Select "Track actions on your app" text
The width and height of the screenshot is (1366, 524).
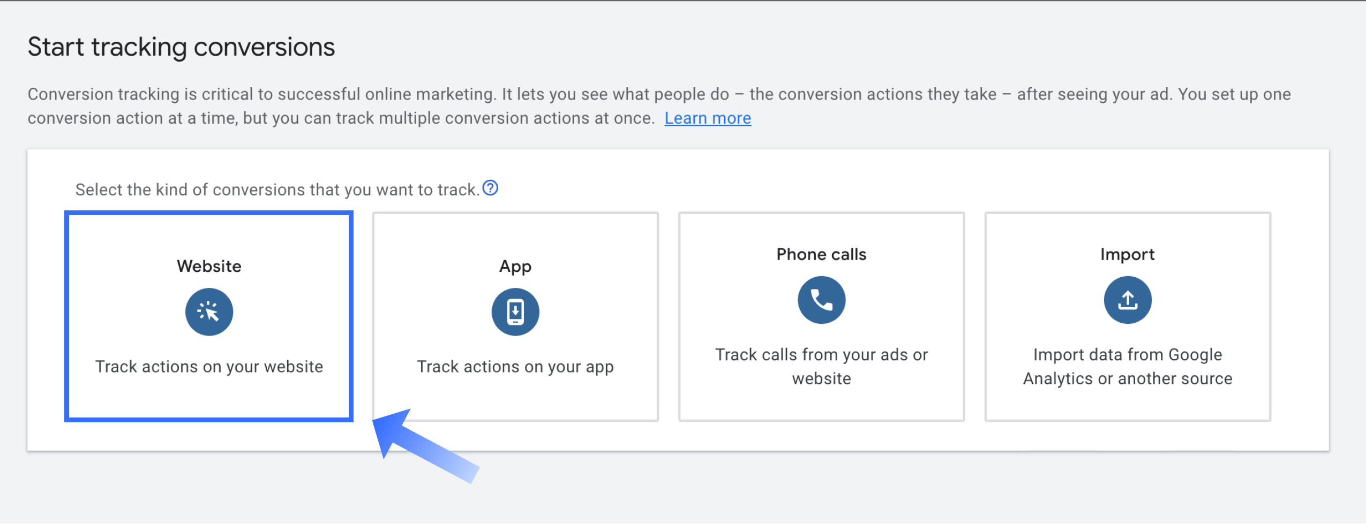515,367
